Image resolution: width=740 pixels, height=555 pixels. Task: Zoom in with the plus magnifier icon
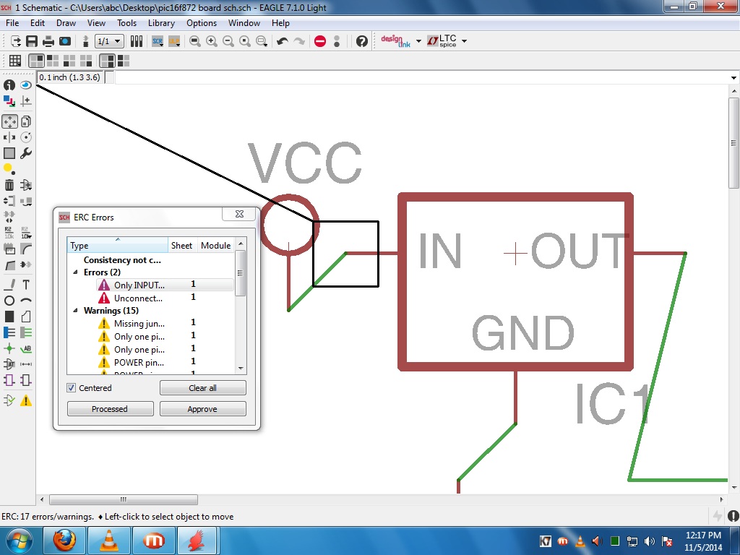212,41
